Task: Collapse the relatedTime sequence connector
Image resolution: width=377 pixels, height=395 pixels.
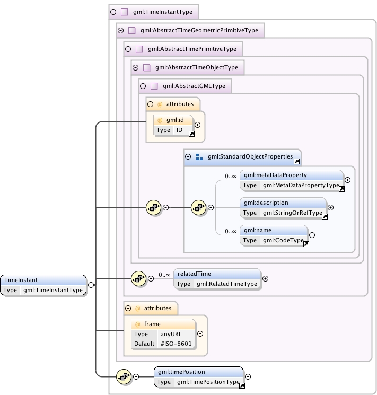Action: [151, 278]
